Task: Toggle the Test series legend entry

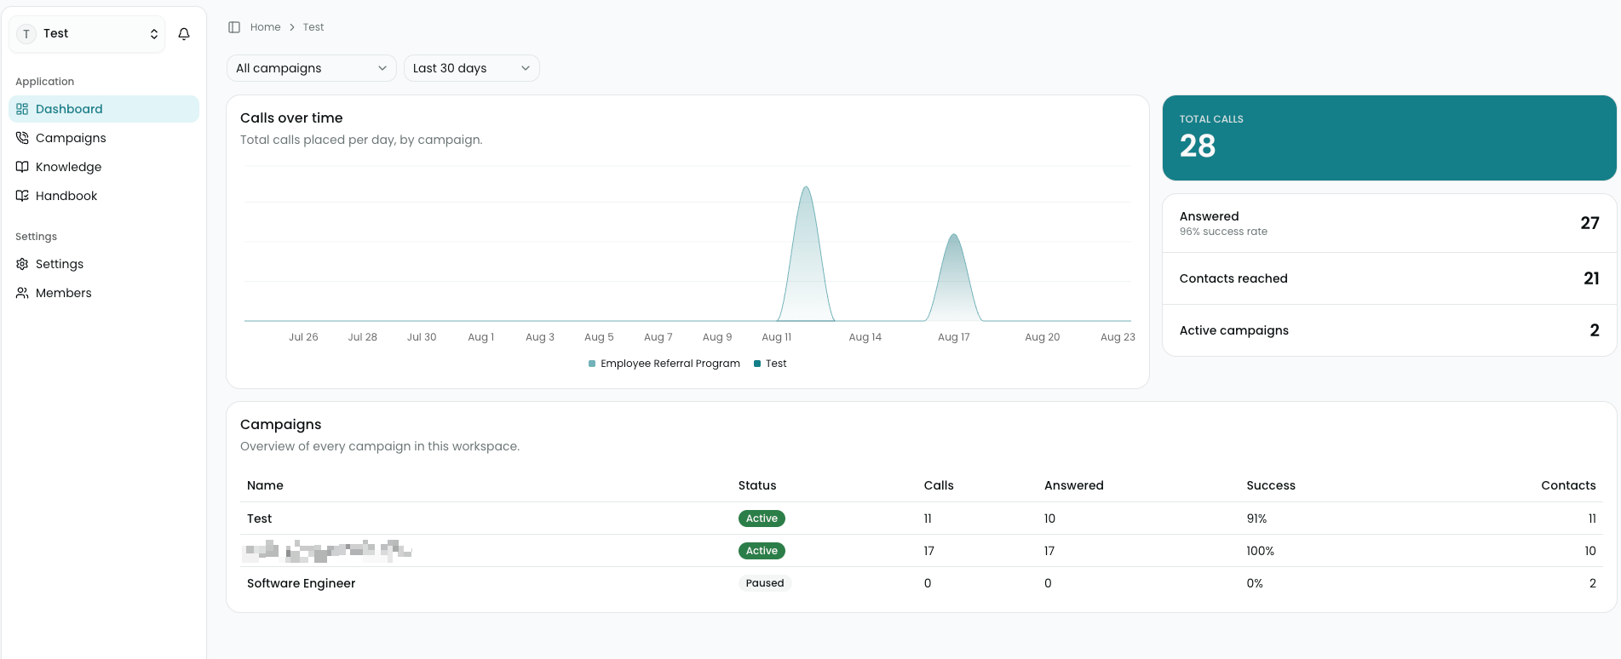Action: click(770, 364)
